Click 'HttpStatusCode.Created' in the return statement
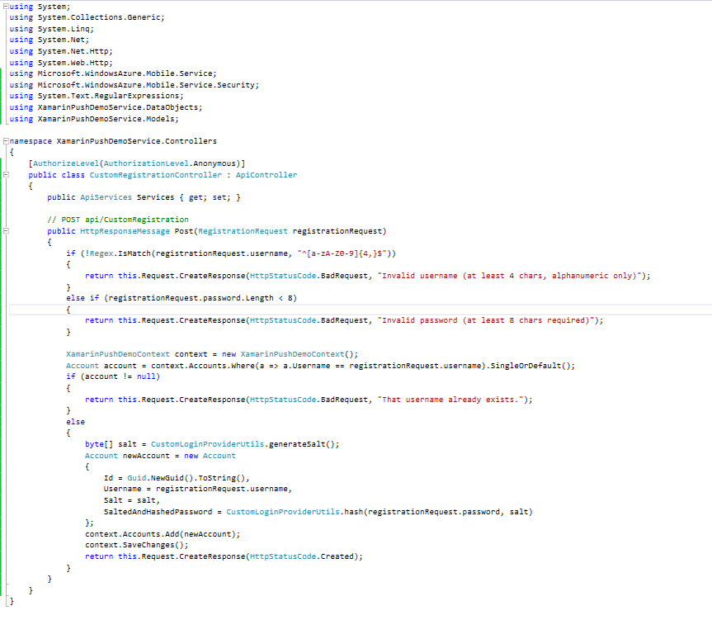Viewport: 712px width, 620px height. pos(301,556)
